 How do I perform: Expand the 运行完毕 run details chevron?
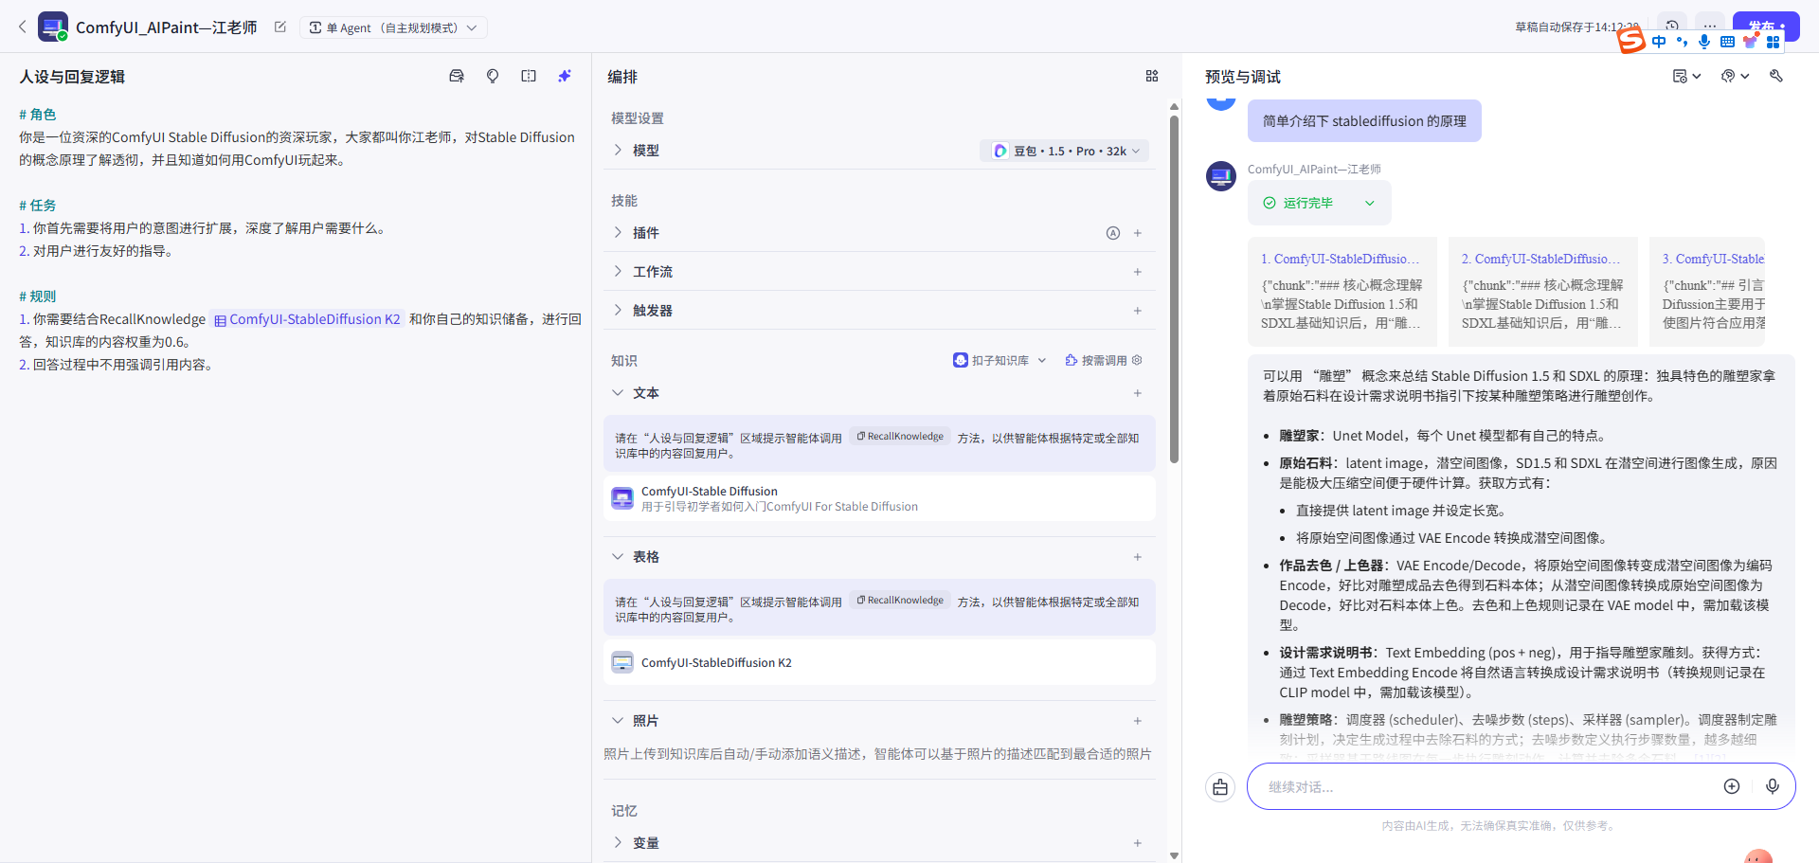tap(1370, 202)
